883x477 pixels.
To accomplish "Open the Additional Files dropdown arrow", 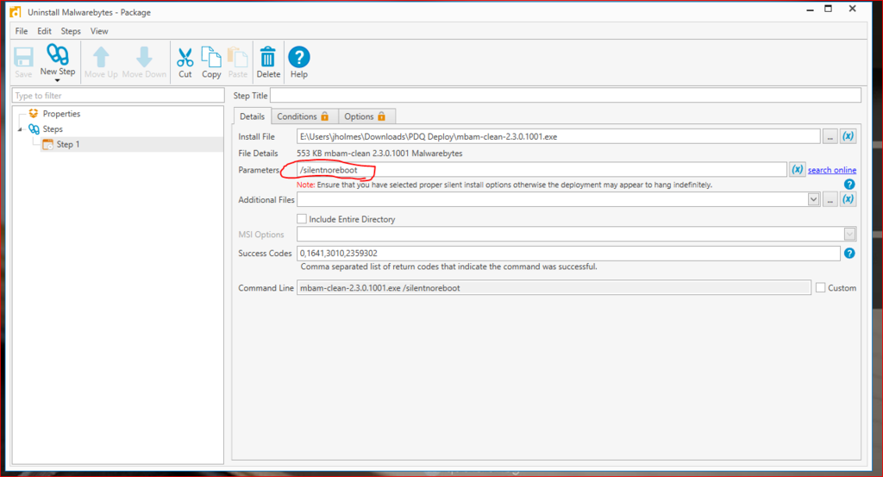I will point(813,199).
